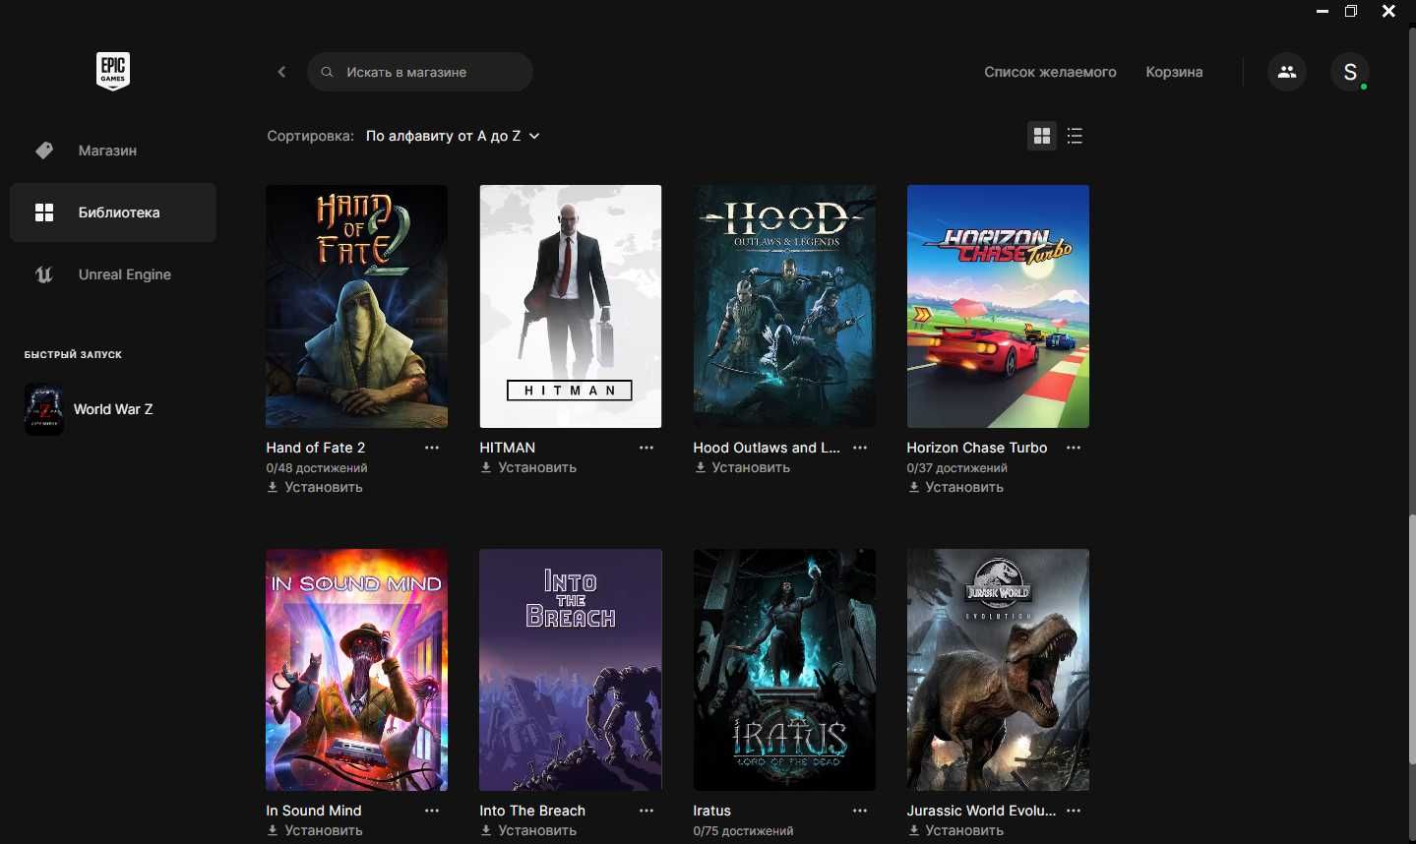This screenshot has width=1416, height=844.
Task: Install Into The Breach
Action: tap(528, 830)
